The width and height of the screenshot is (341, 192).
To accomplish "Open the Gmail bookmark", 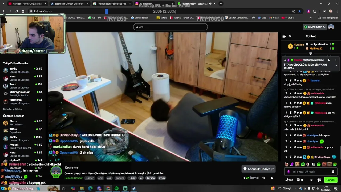I will 274,18.
